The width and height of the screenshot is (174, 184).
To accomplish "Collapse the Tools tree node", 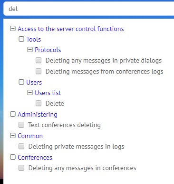I will [x=21, y=39].
